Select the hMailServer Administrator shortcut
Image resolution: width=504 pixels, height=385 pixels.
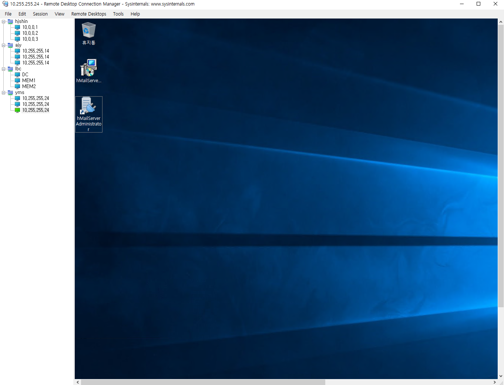coord(89,114)
